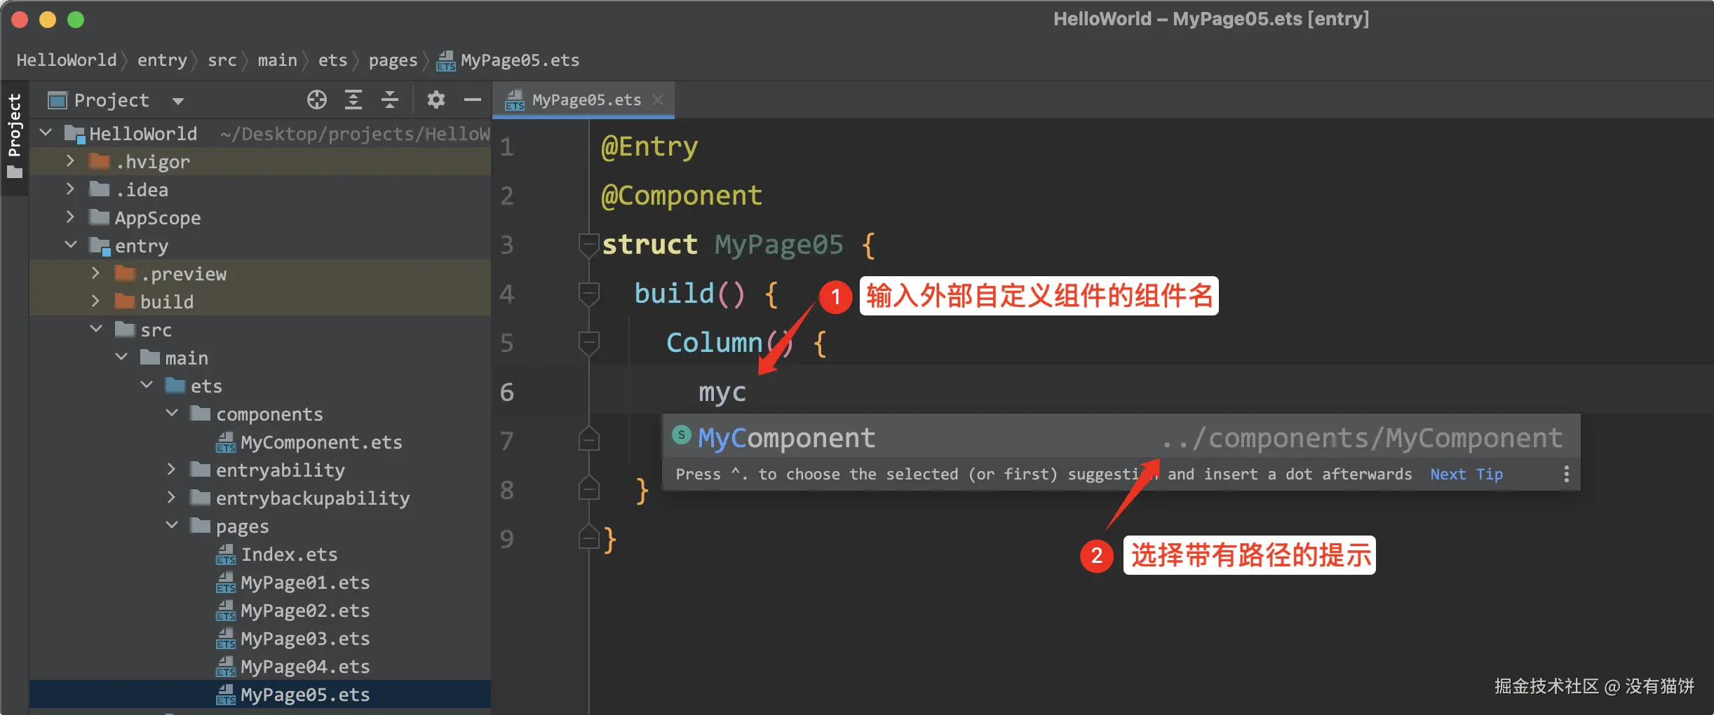Click the locate-file target icon in Project toolbar
Image resolution: width=1714 pixels, height=715 pixels.
(x=317, y=100)
